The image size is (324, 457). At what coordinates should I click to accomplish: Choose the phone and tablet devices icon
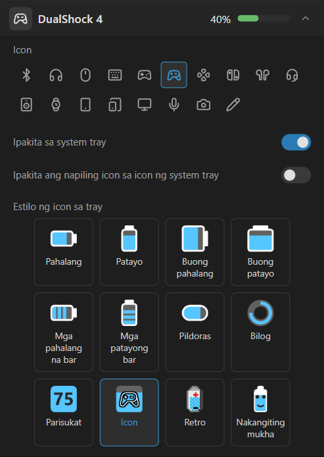(115, 105)
